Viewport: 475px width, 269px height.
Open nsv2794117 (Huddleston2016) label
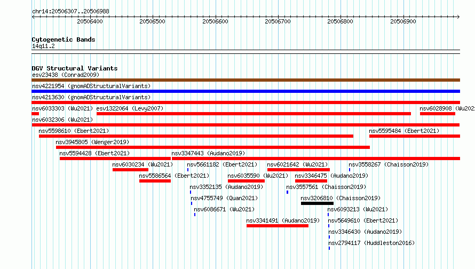371,243
